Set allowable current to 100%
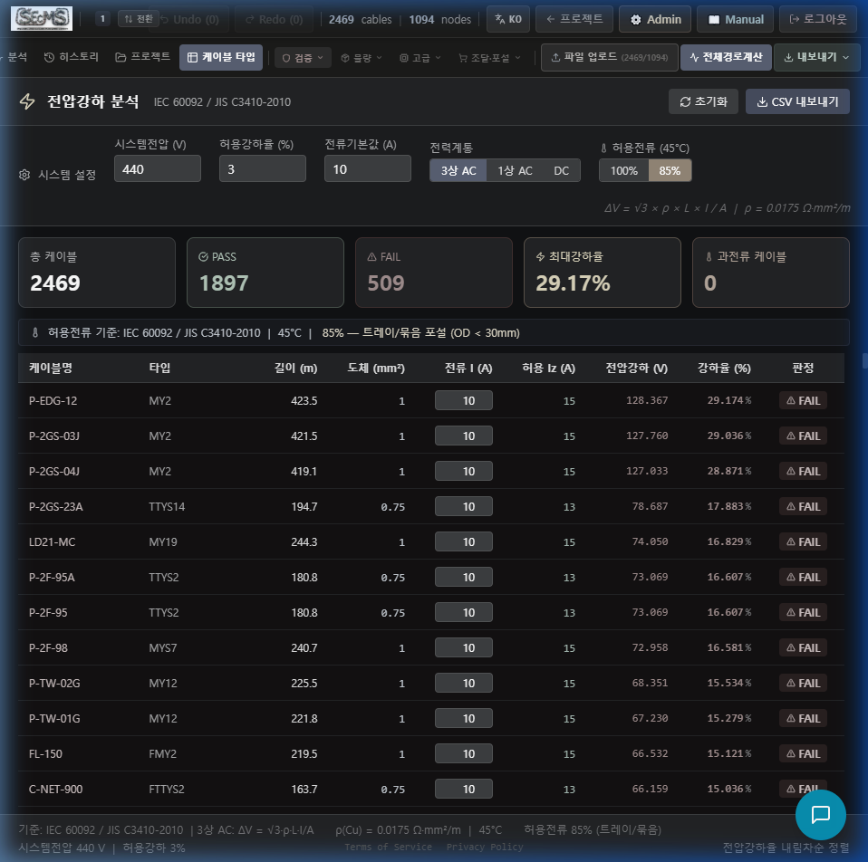Viewport: 868px width, 862px height. point(624,170)
